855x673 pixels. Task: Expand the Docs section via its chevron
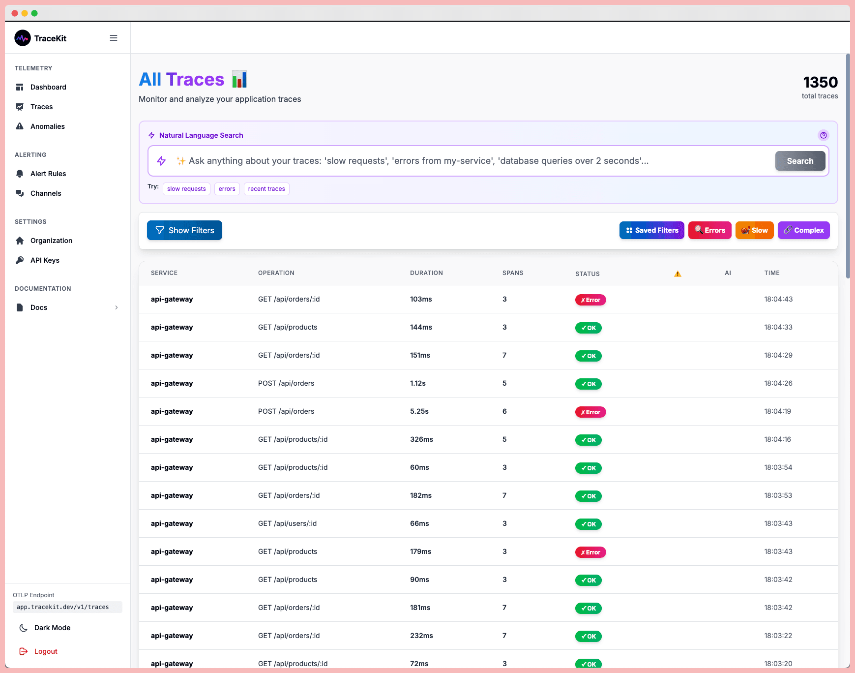(x=117, y=307)
